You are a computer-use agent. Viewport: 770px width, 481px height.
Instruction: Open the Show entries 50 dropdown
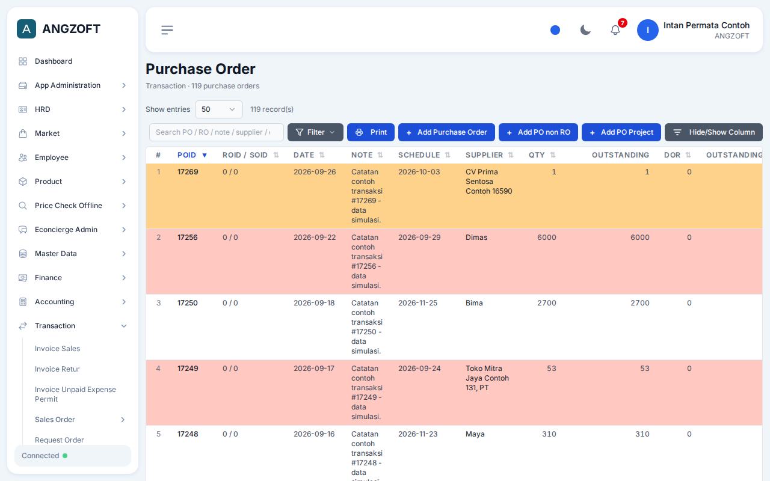[219, 109]
